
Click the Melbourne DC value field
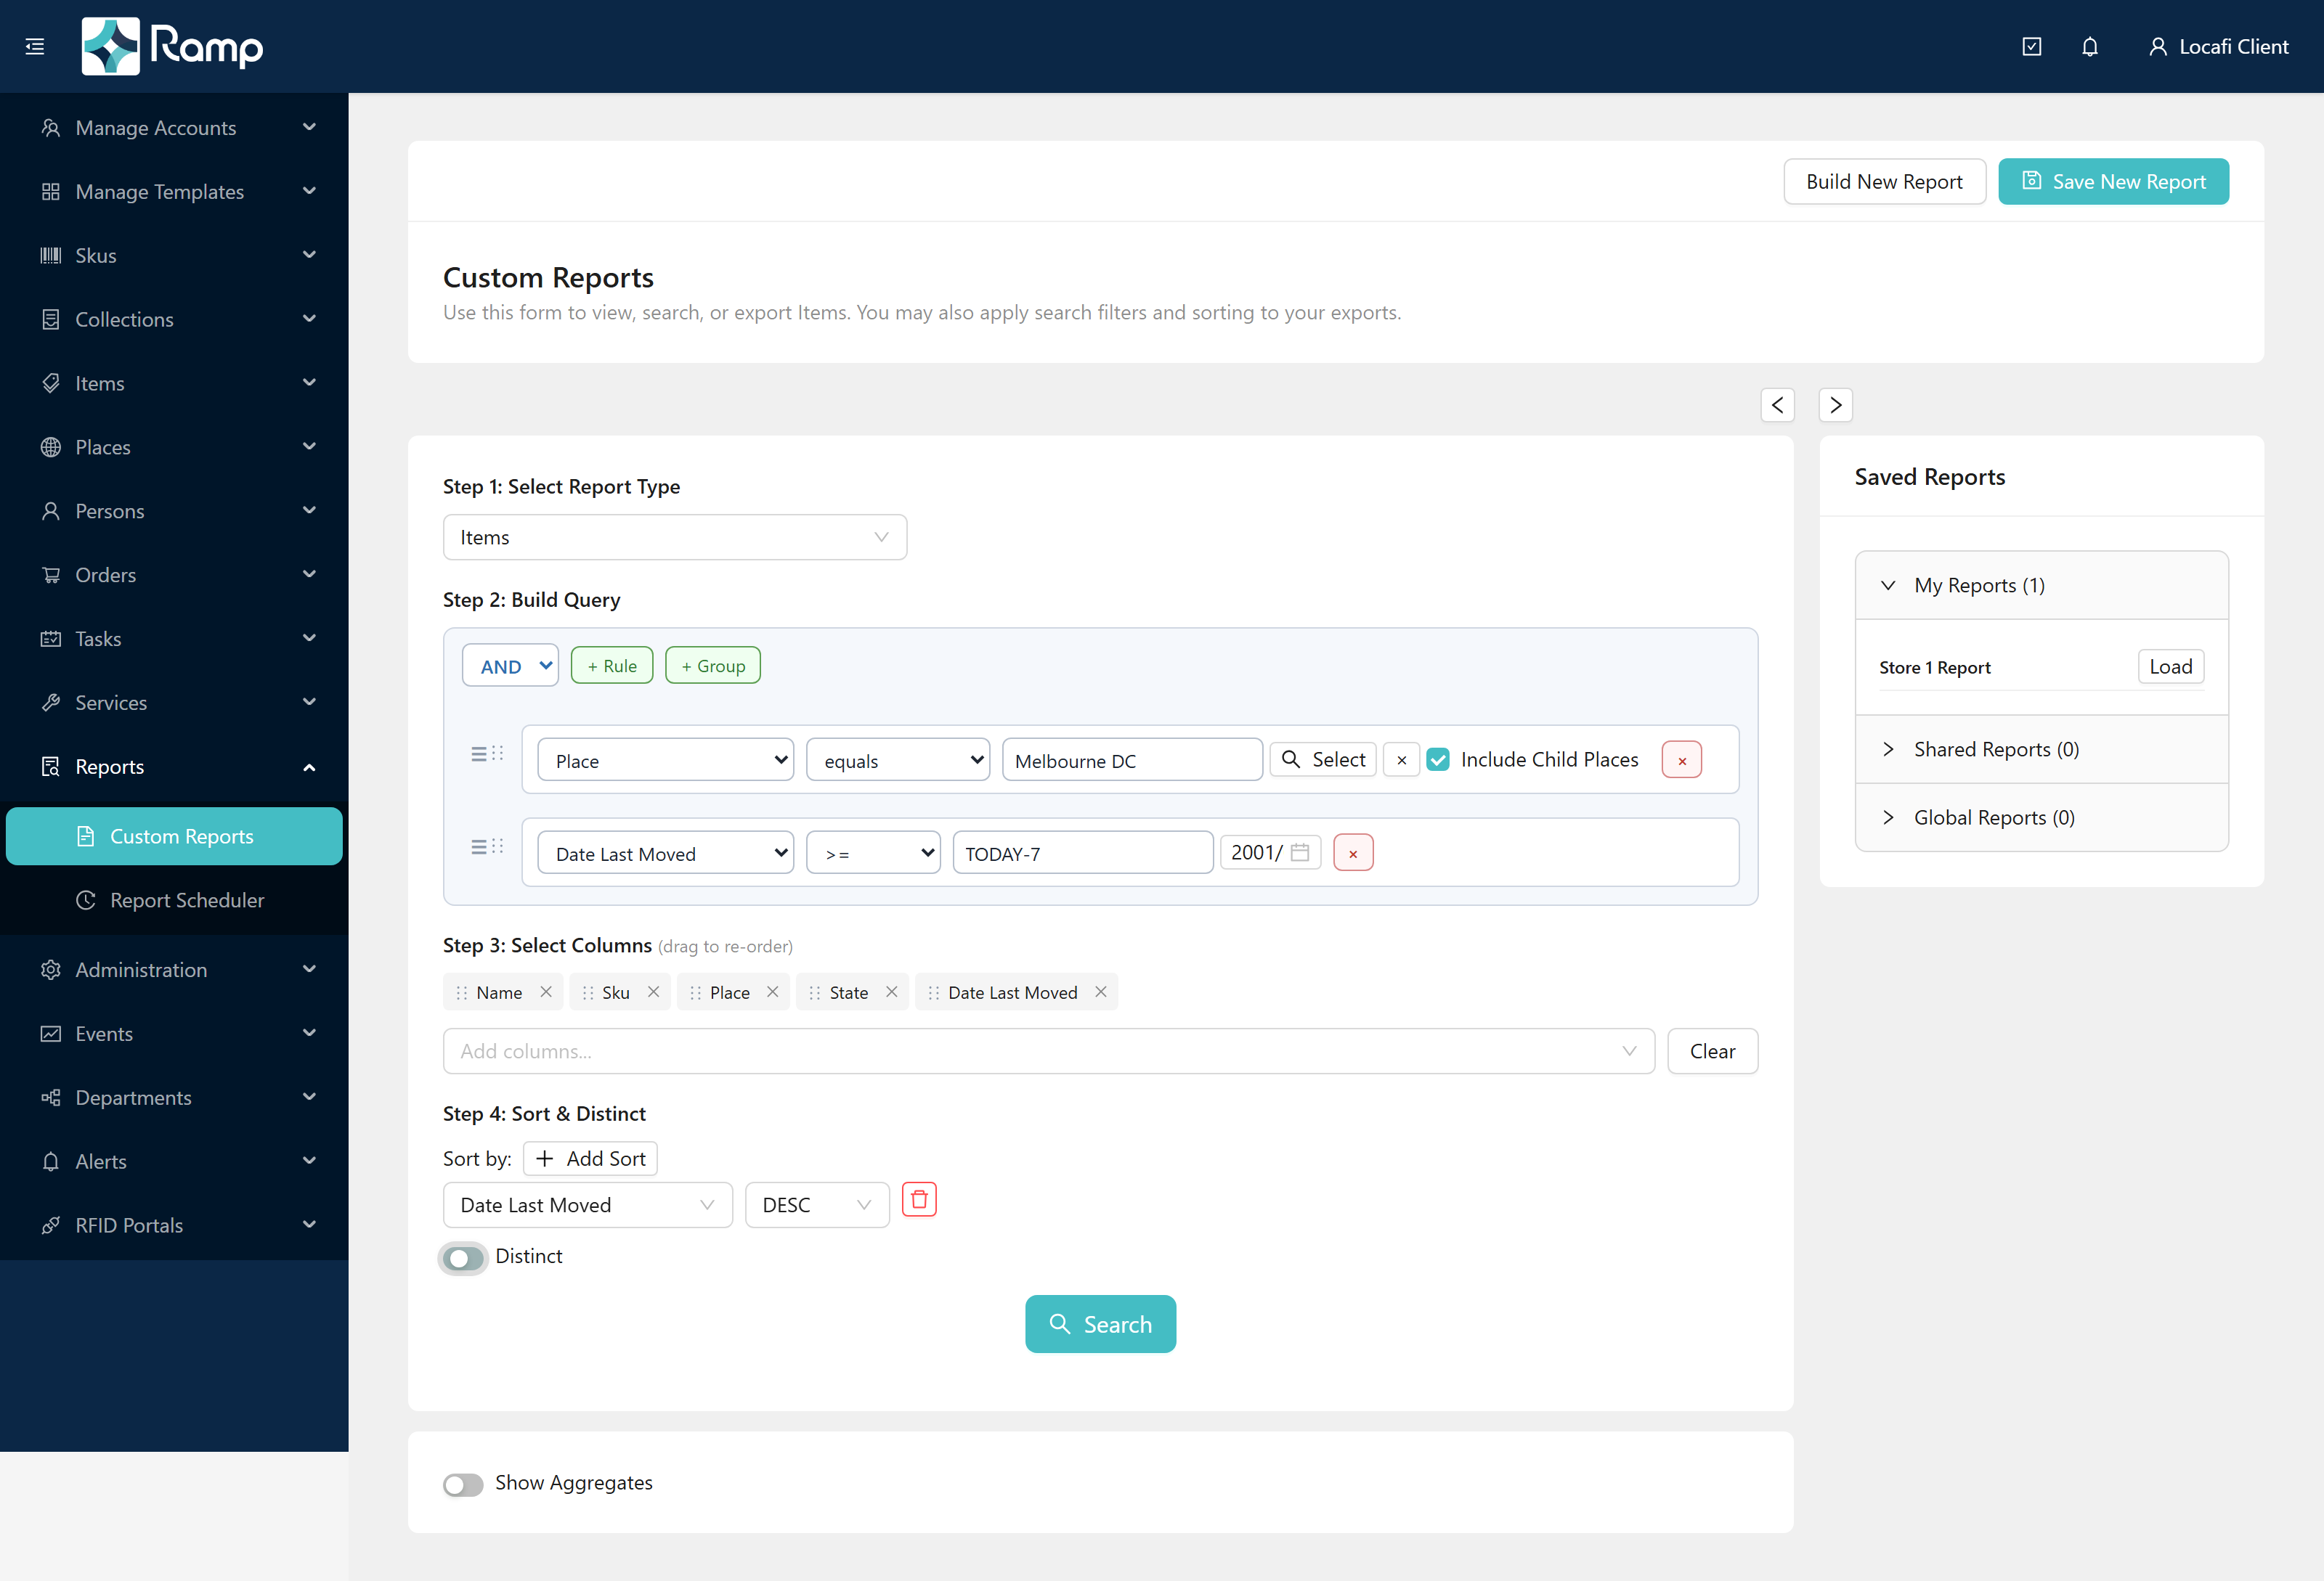pyautogui.click(x=1132, y=759)
